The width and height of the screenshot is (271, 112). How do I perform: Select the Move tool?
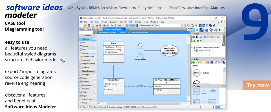coord(87,50)
